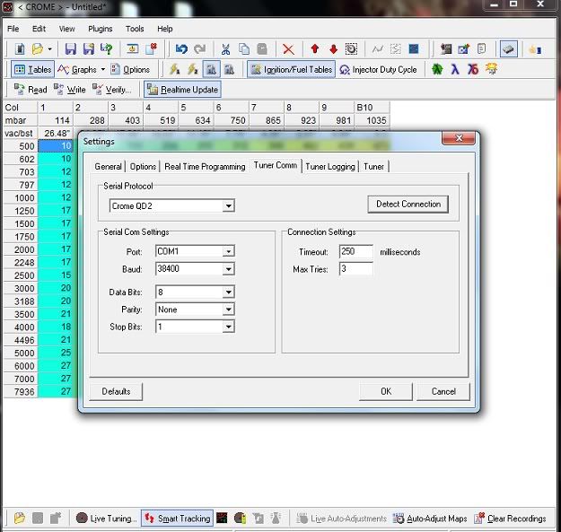Toggle the Realtime Update button
This screenshot has width=561, height=532.
click(x=182, y=90)
